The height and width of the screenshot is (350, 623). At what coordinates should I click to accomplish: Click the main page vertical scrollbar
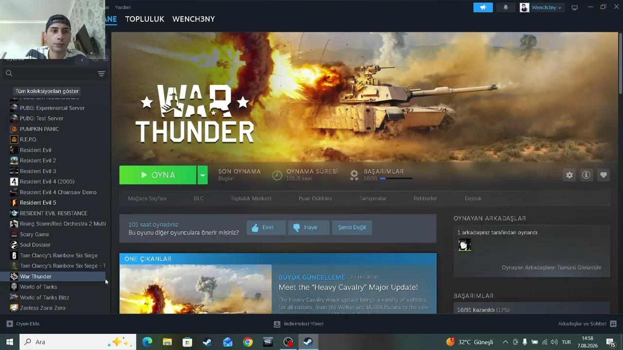click(x=621, y=63)
